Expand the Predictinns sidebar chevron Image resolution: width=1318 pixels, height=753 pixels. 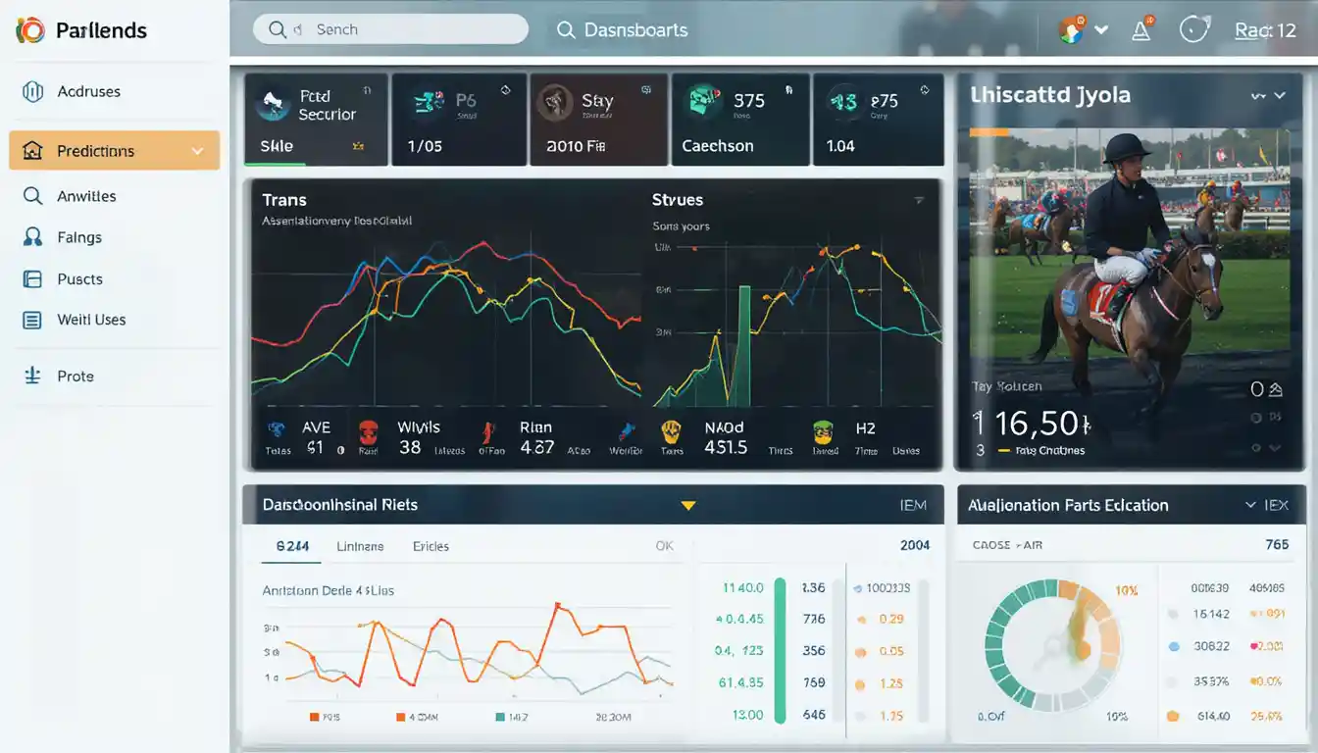pyautogui.click(x=197, y=151)
